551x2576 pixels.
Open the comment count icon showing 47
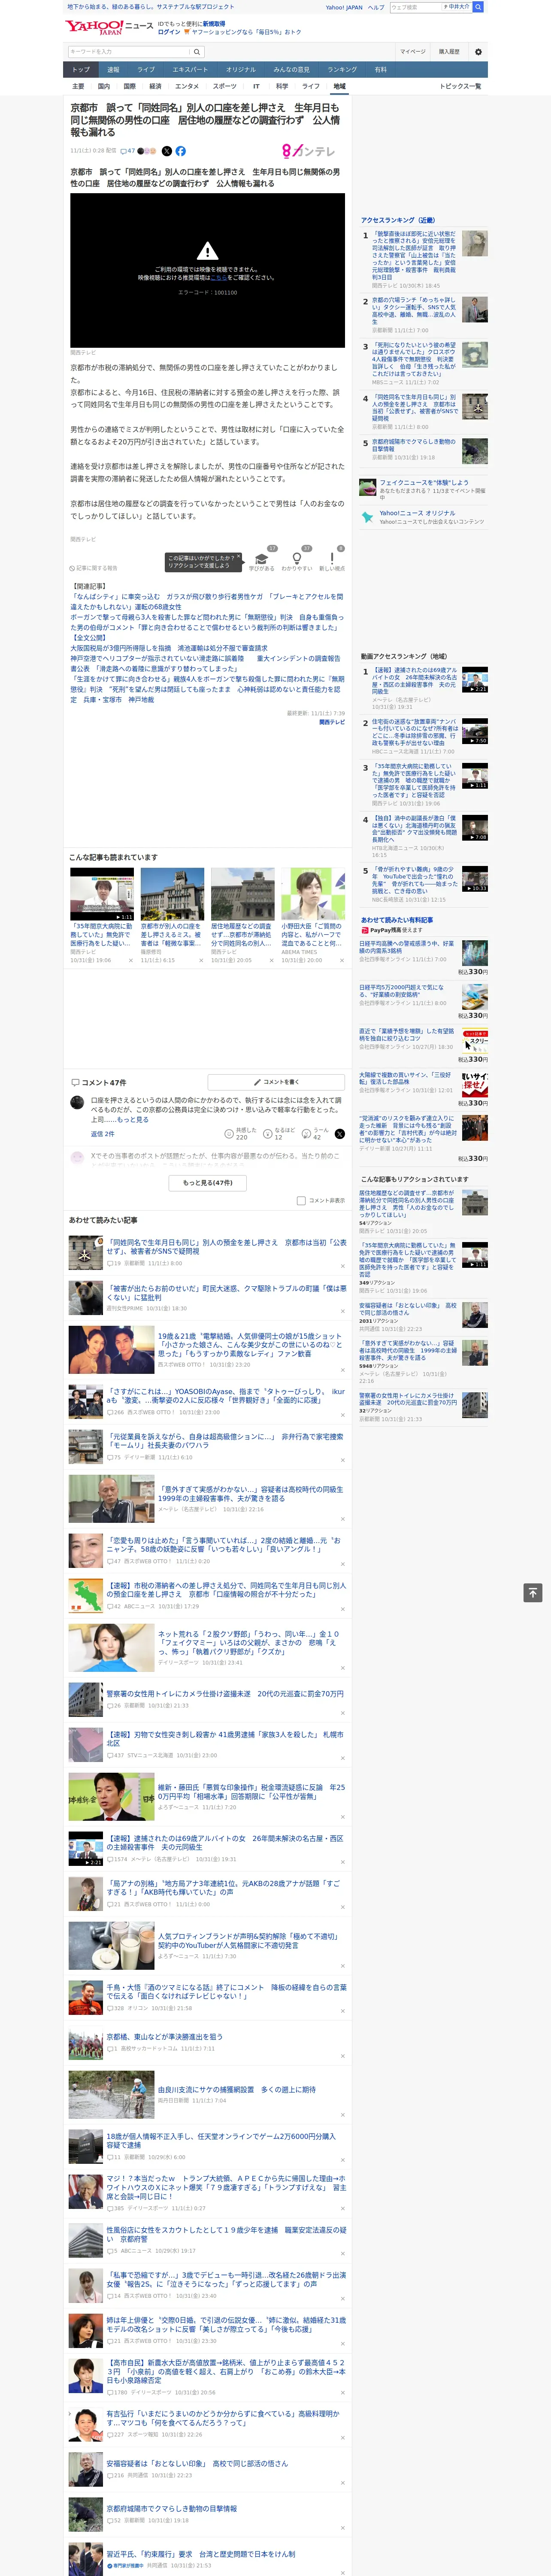tap(128, 151)
